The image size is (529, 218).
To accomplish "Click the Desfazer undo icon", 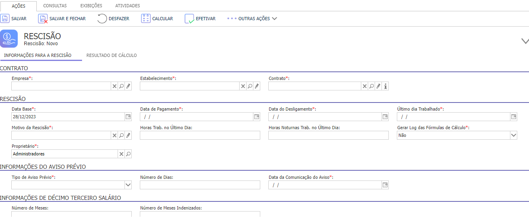I will tap(102, 19).
